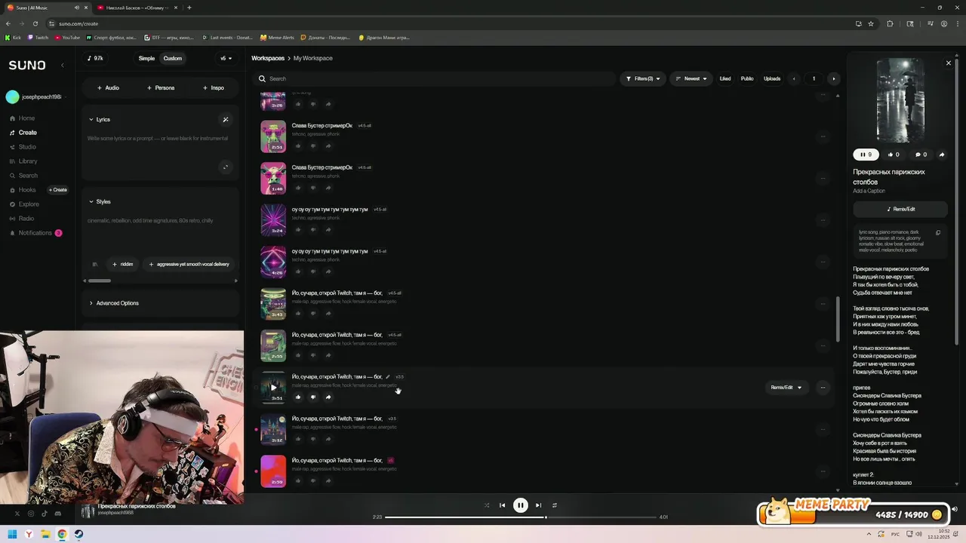This screenshot has height=543, width=966.
Task: Click the pencil edit icon on the 3:51 track
Action: point(388,377)
